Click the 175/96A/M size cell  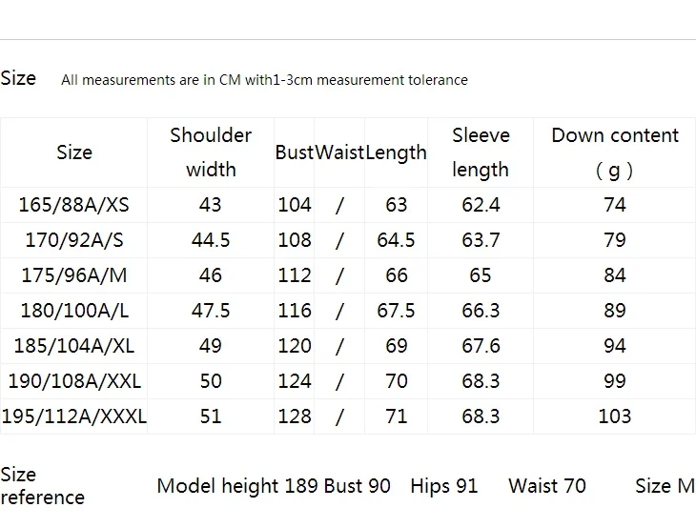coord(73,275)
